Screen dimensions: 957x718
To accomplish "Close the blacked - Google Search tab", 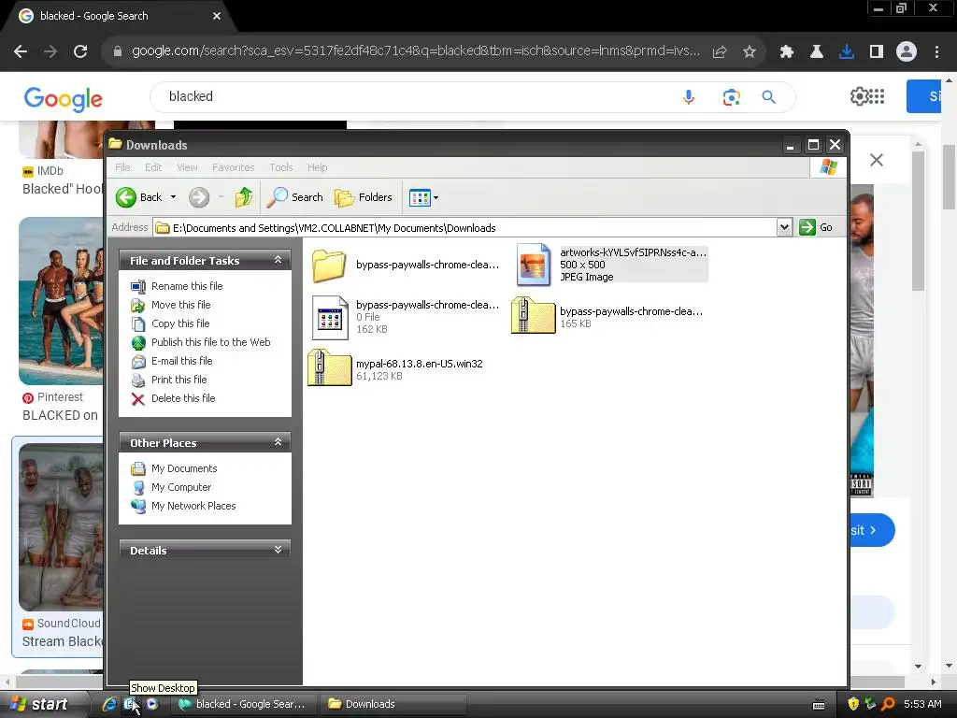I will [217, 16].
